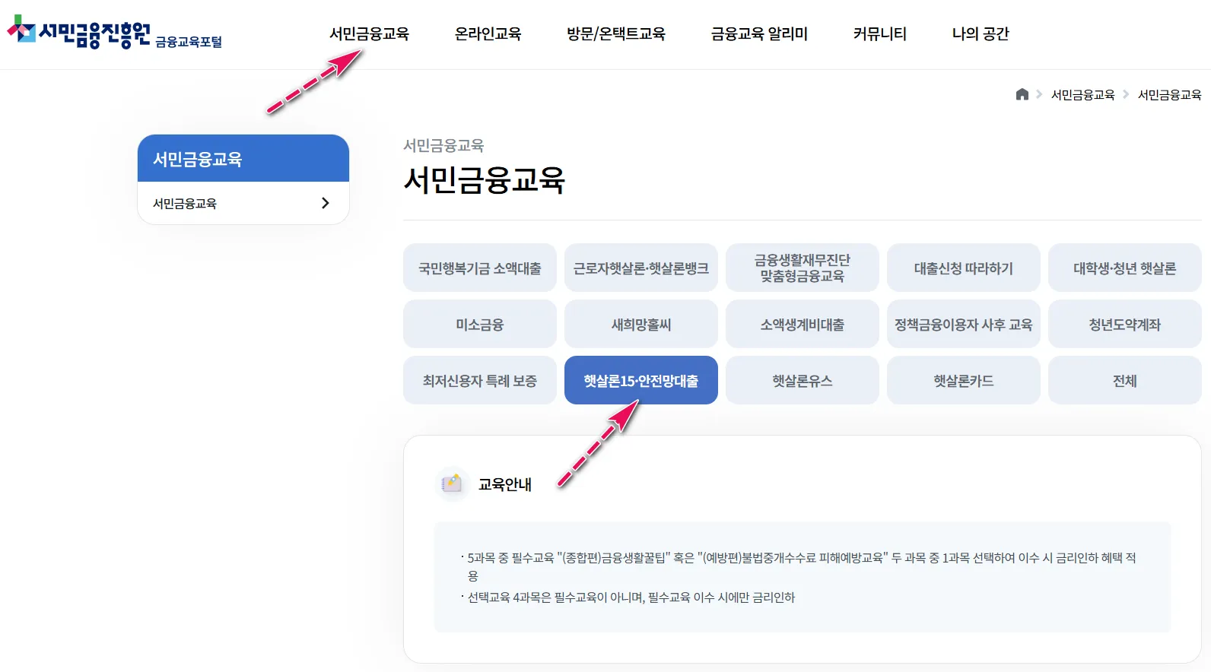Select the 햇살론유스 category
1211x672 pixels.
(x=803, y=380)
